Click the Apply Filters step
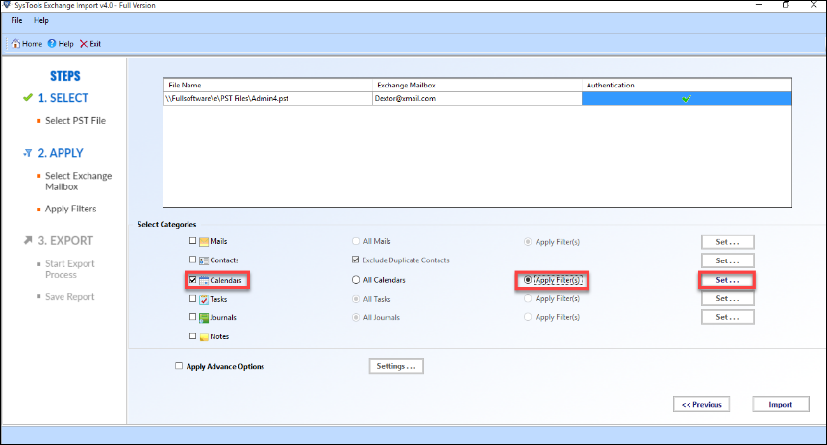 pyautogui.click(x=70, y=209)
